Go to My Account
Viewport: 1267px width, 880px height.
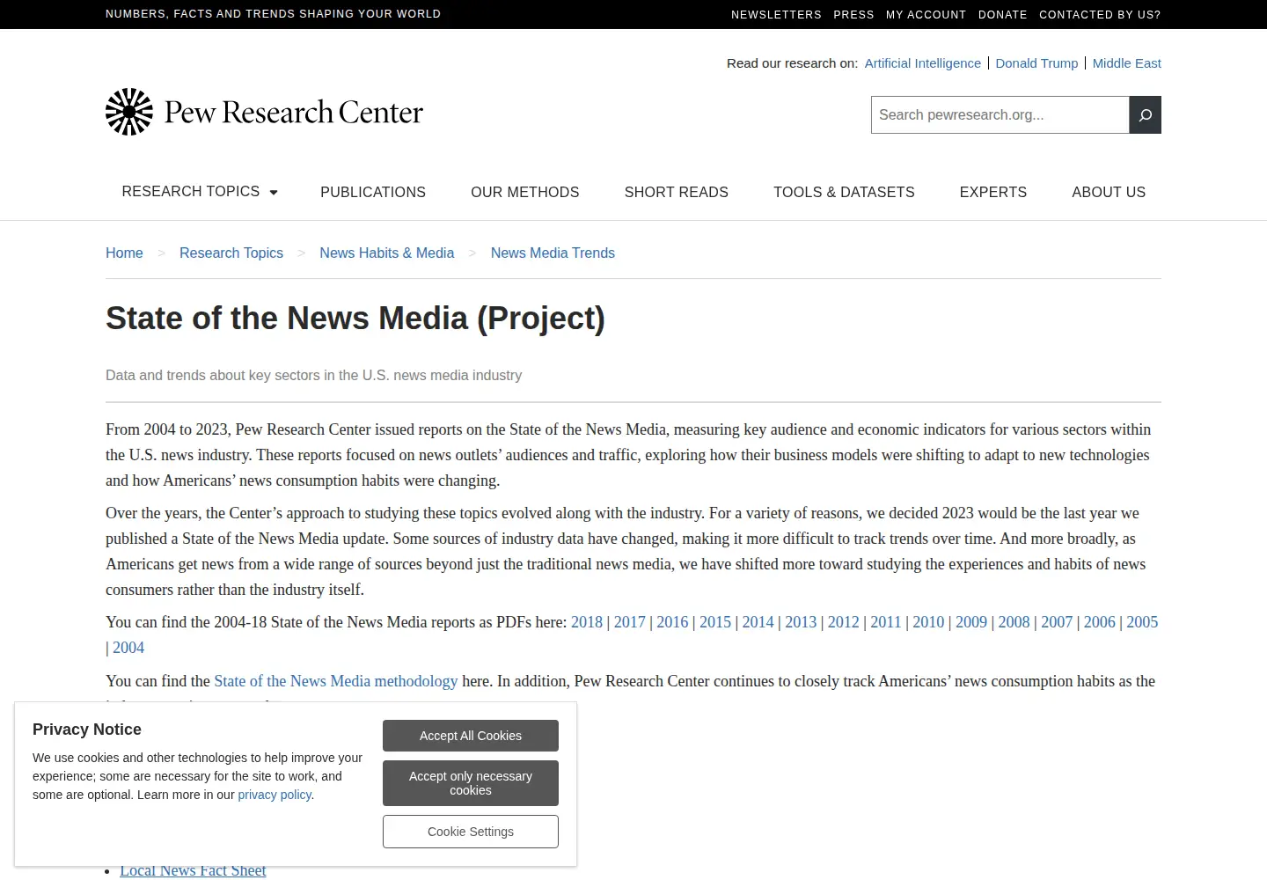click(x=926, y=15)
